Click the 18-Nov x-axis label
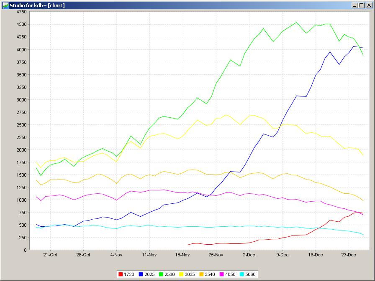Screen dimensions: 375x281 tap(182, 255)
